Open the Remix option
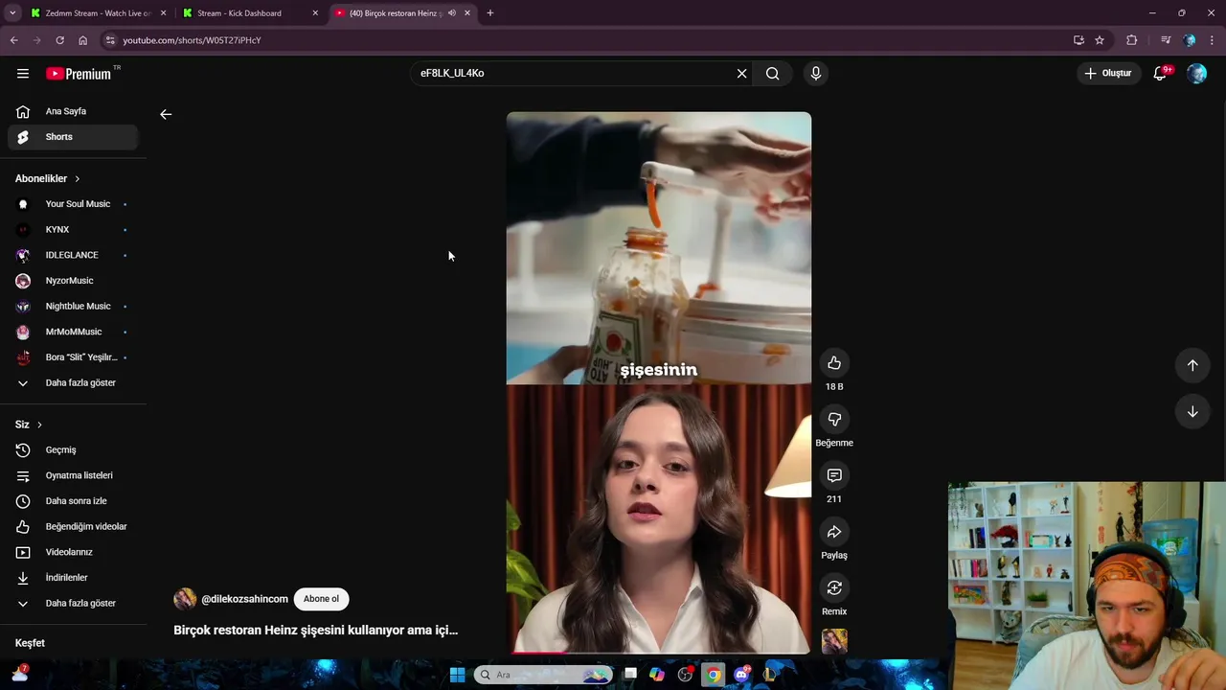1226x690 pixels. point(834,587)
